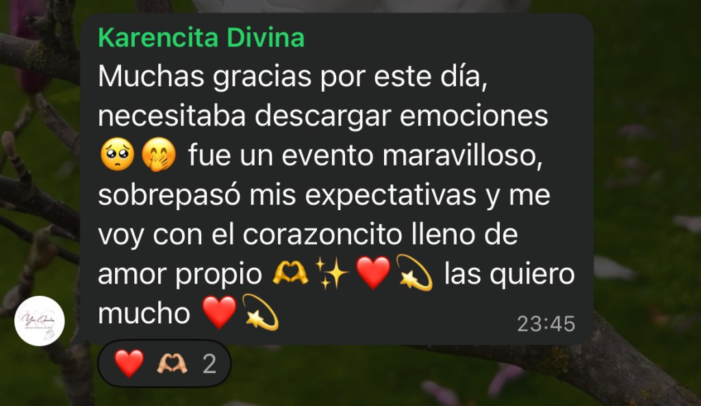Click the pleading face emoji in the message
The width and height of the screenshot is (701, 406).
tap(117, 155)
